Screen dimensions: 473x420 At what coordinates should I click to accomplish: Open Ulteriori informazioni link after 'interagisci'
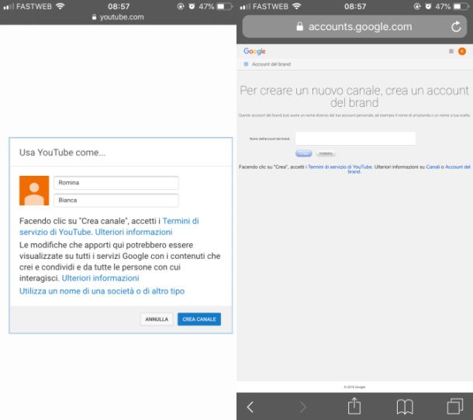(101, 278)
